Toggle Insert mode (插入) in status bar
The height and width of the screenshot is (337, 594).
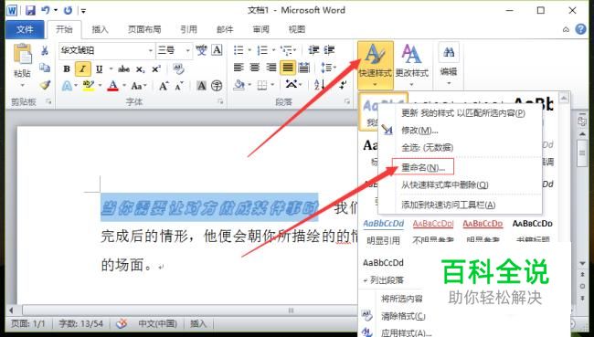point(198,323)
